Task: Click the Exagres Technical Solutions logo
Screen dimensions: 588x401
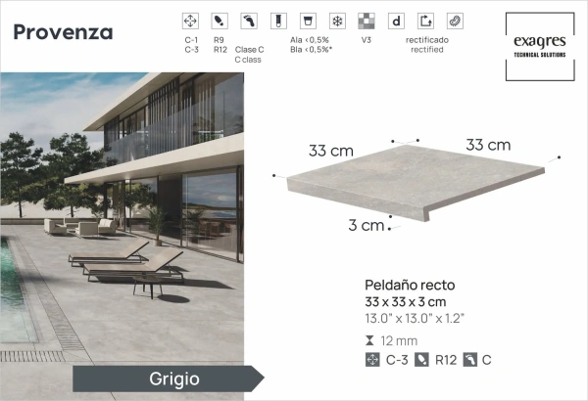Action: coord(537,38)
